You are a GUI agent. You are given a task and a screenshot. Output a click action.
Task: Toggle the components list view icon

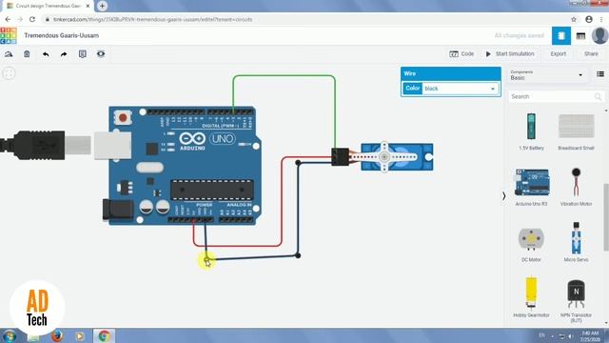click(600, 74)
